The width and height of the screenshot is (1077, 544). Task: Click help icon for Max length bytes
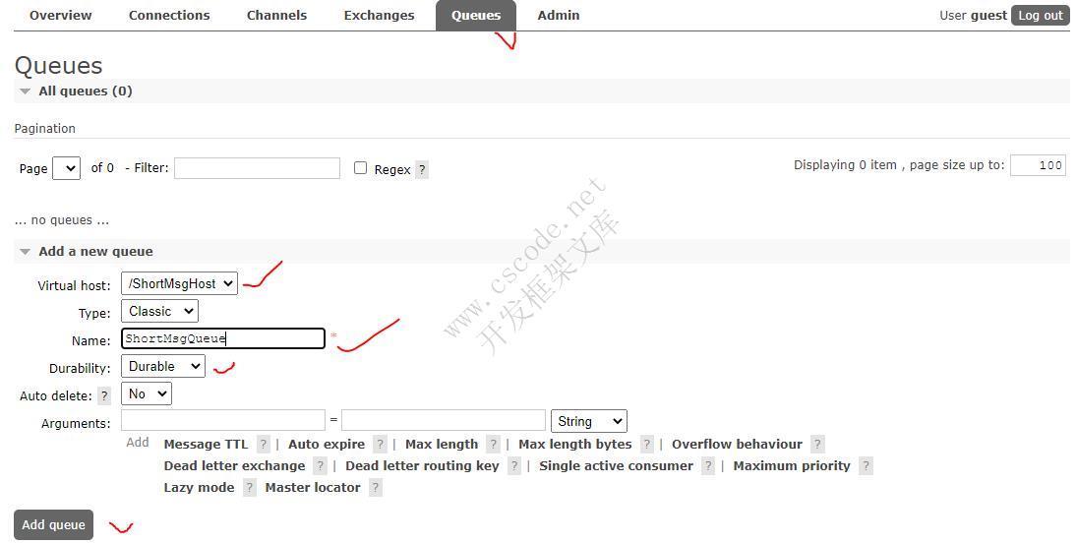pyautogui.click(x=646, y=445)
